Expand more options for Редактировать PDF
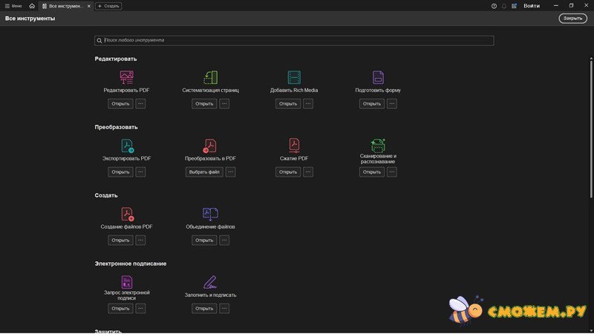The image size is (594, 334). [140, 104]
